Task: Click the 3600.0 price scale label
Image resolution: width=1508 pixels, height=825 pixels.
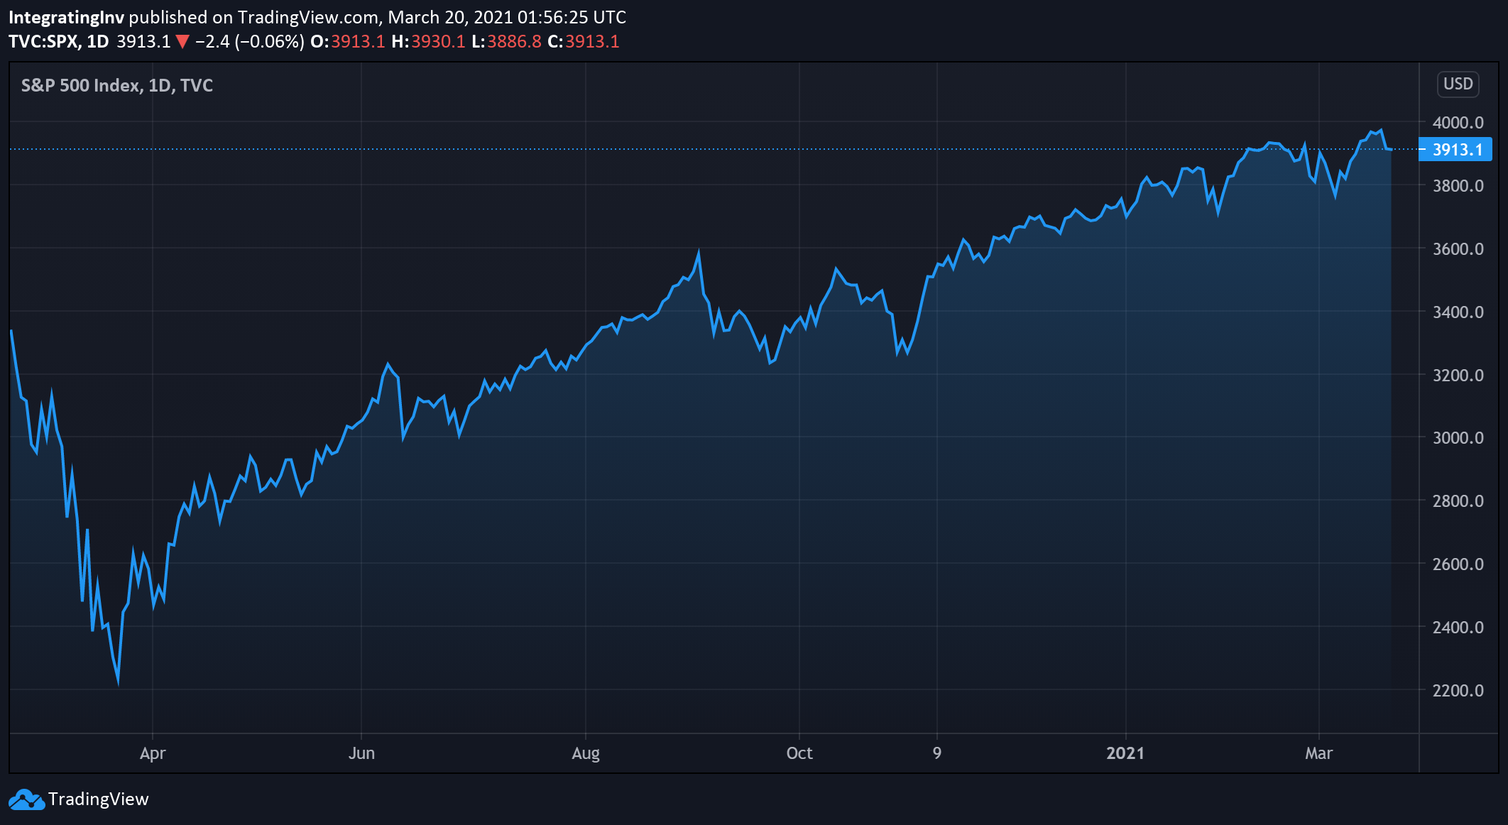Action: click(x=1458, y=249)
